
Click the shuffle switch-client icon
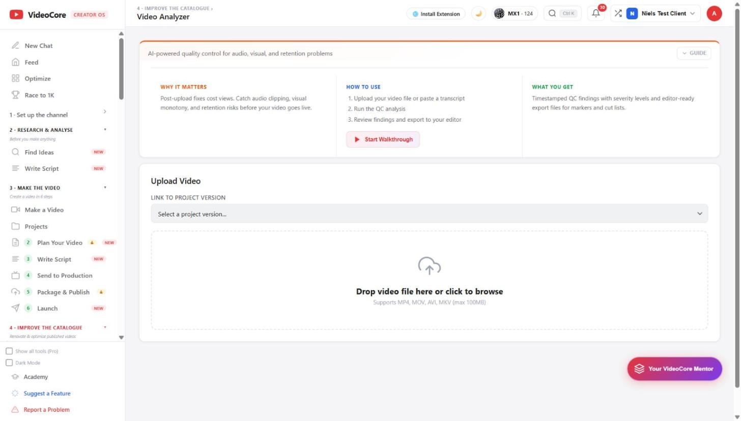click(618, 13)
